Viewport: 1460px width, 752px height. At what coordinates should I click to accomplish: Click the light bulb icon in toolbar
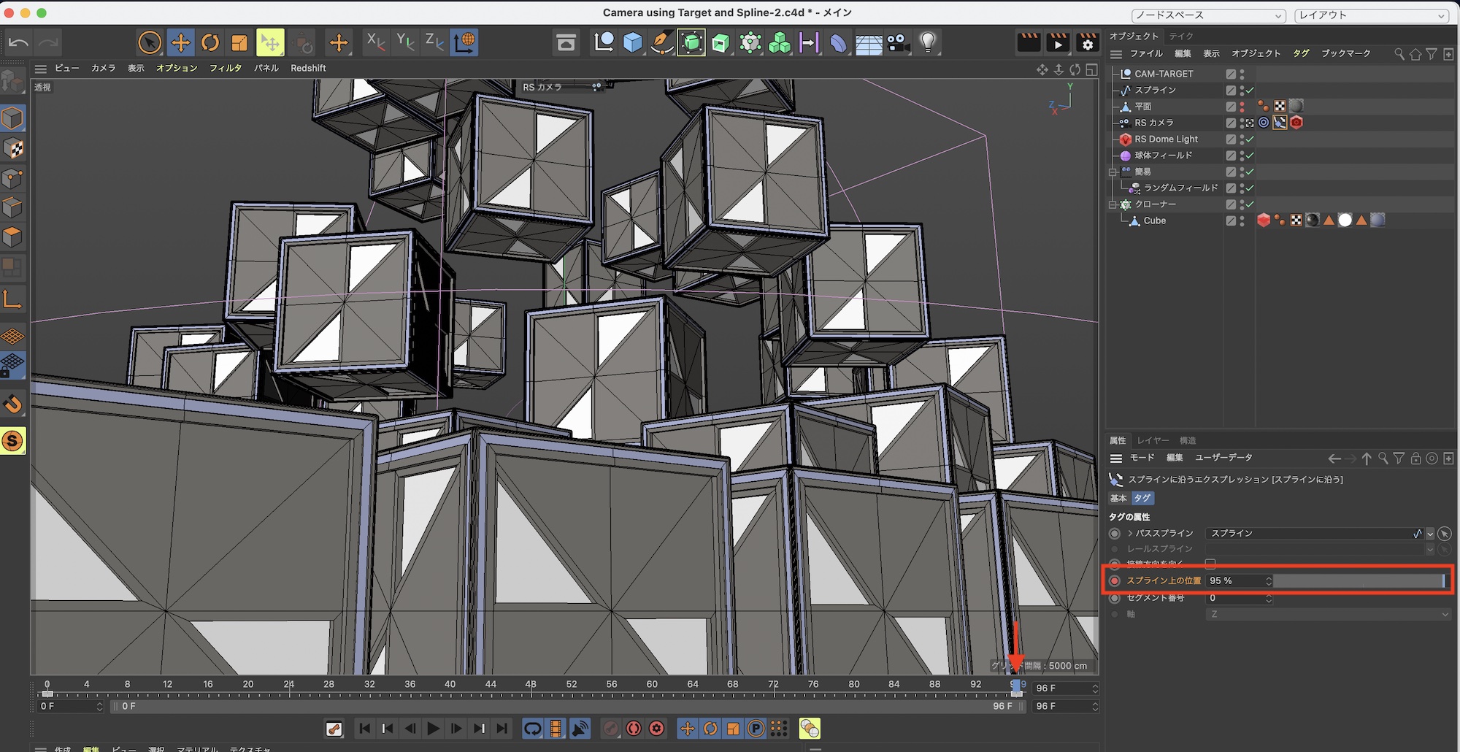pos(928,43)
